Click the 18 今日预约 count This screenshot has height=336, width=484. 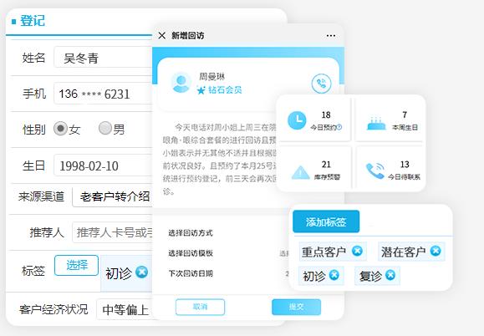pos(326,115)
